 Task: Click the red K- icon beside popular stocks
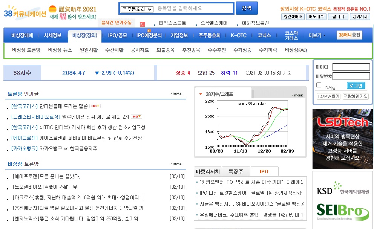click(143, 24)
